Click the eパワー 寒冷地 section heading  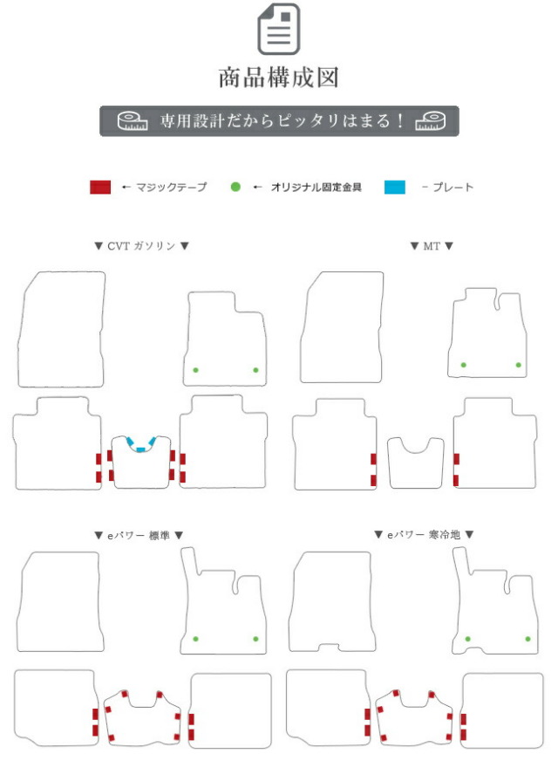424,534
